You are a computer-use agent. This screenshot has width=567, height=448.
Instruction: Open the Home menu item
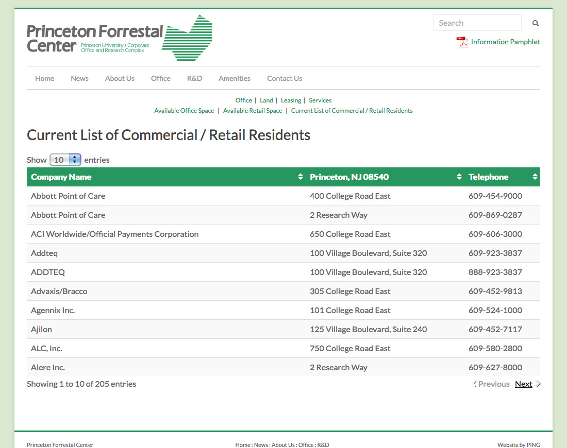pos(44,78)
